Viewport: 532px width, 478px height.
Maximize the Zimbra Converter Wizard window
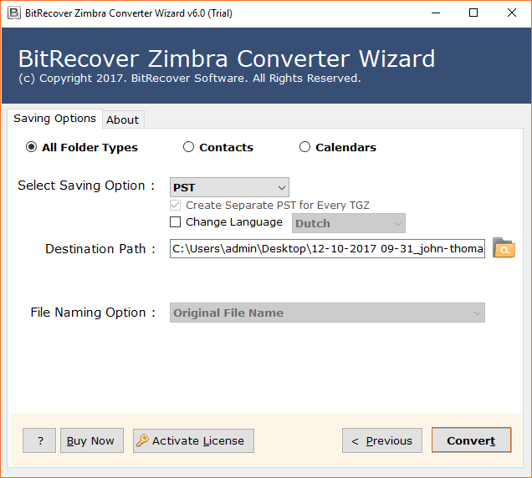(x=473, y=13)
